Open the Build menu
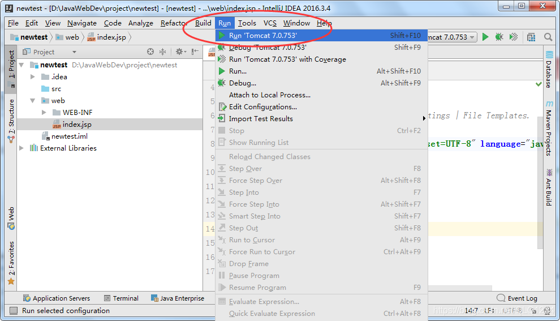 [x=203, y=23]
